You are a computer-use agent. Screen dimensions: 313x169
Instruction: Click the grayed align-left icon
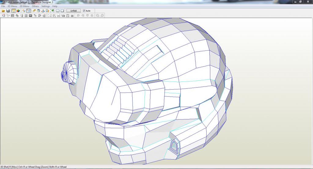(x=79, y=16)
